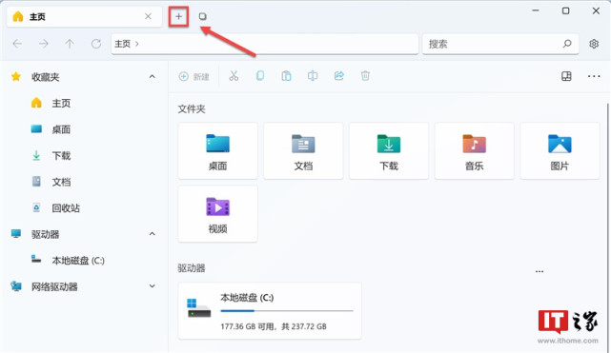
Task: Go back with the left arrow
Action: coord(17,44)
